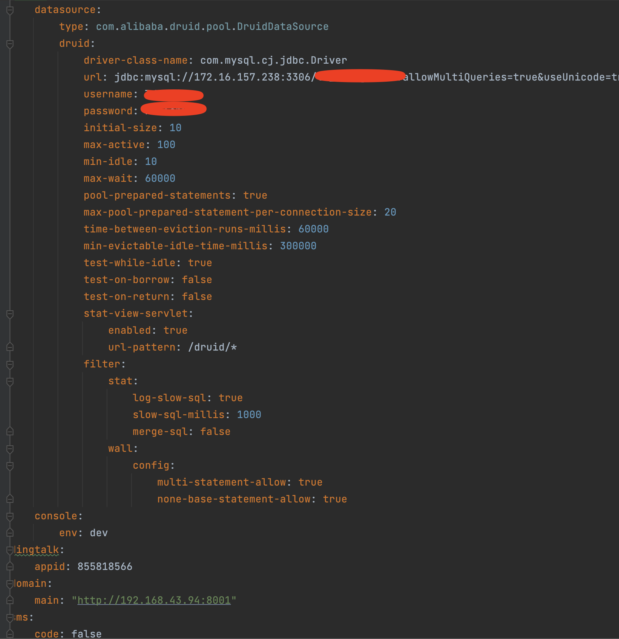Screen dimensions: 619x639
Task: Click the max-wait value 60000
Action: pos(160,178)
